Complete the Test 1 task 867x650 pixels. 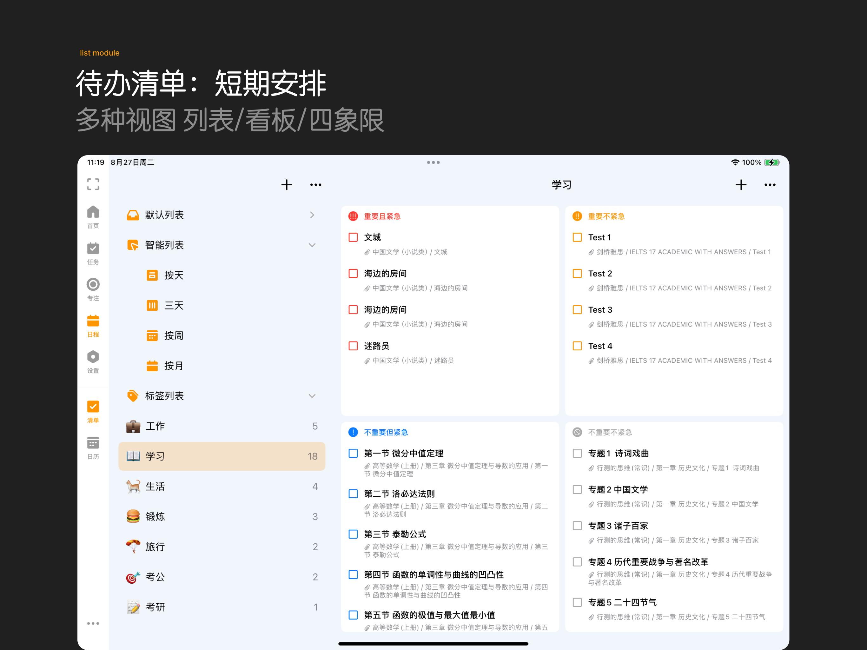pos(577,237)
